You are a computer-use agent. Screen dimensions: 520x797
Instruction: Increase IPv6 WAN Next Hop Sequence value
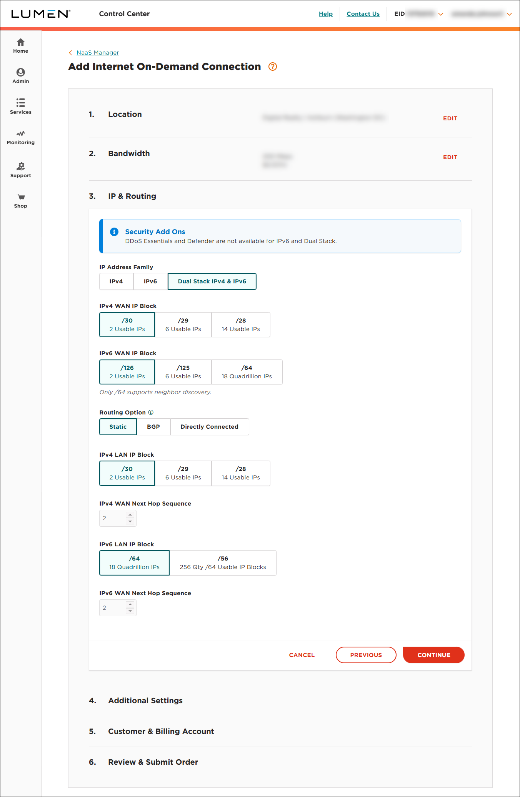tap(130, 604)
